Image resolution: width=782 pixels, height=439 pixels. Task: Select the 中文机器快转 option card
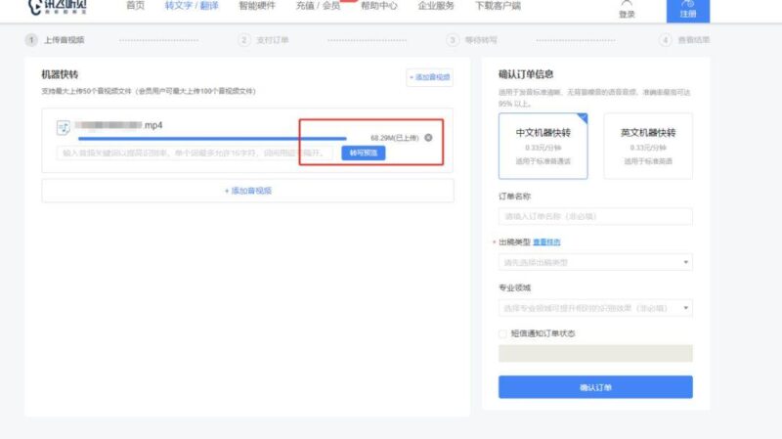coord(543,146)
